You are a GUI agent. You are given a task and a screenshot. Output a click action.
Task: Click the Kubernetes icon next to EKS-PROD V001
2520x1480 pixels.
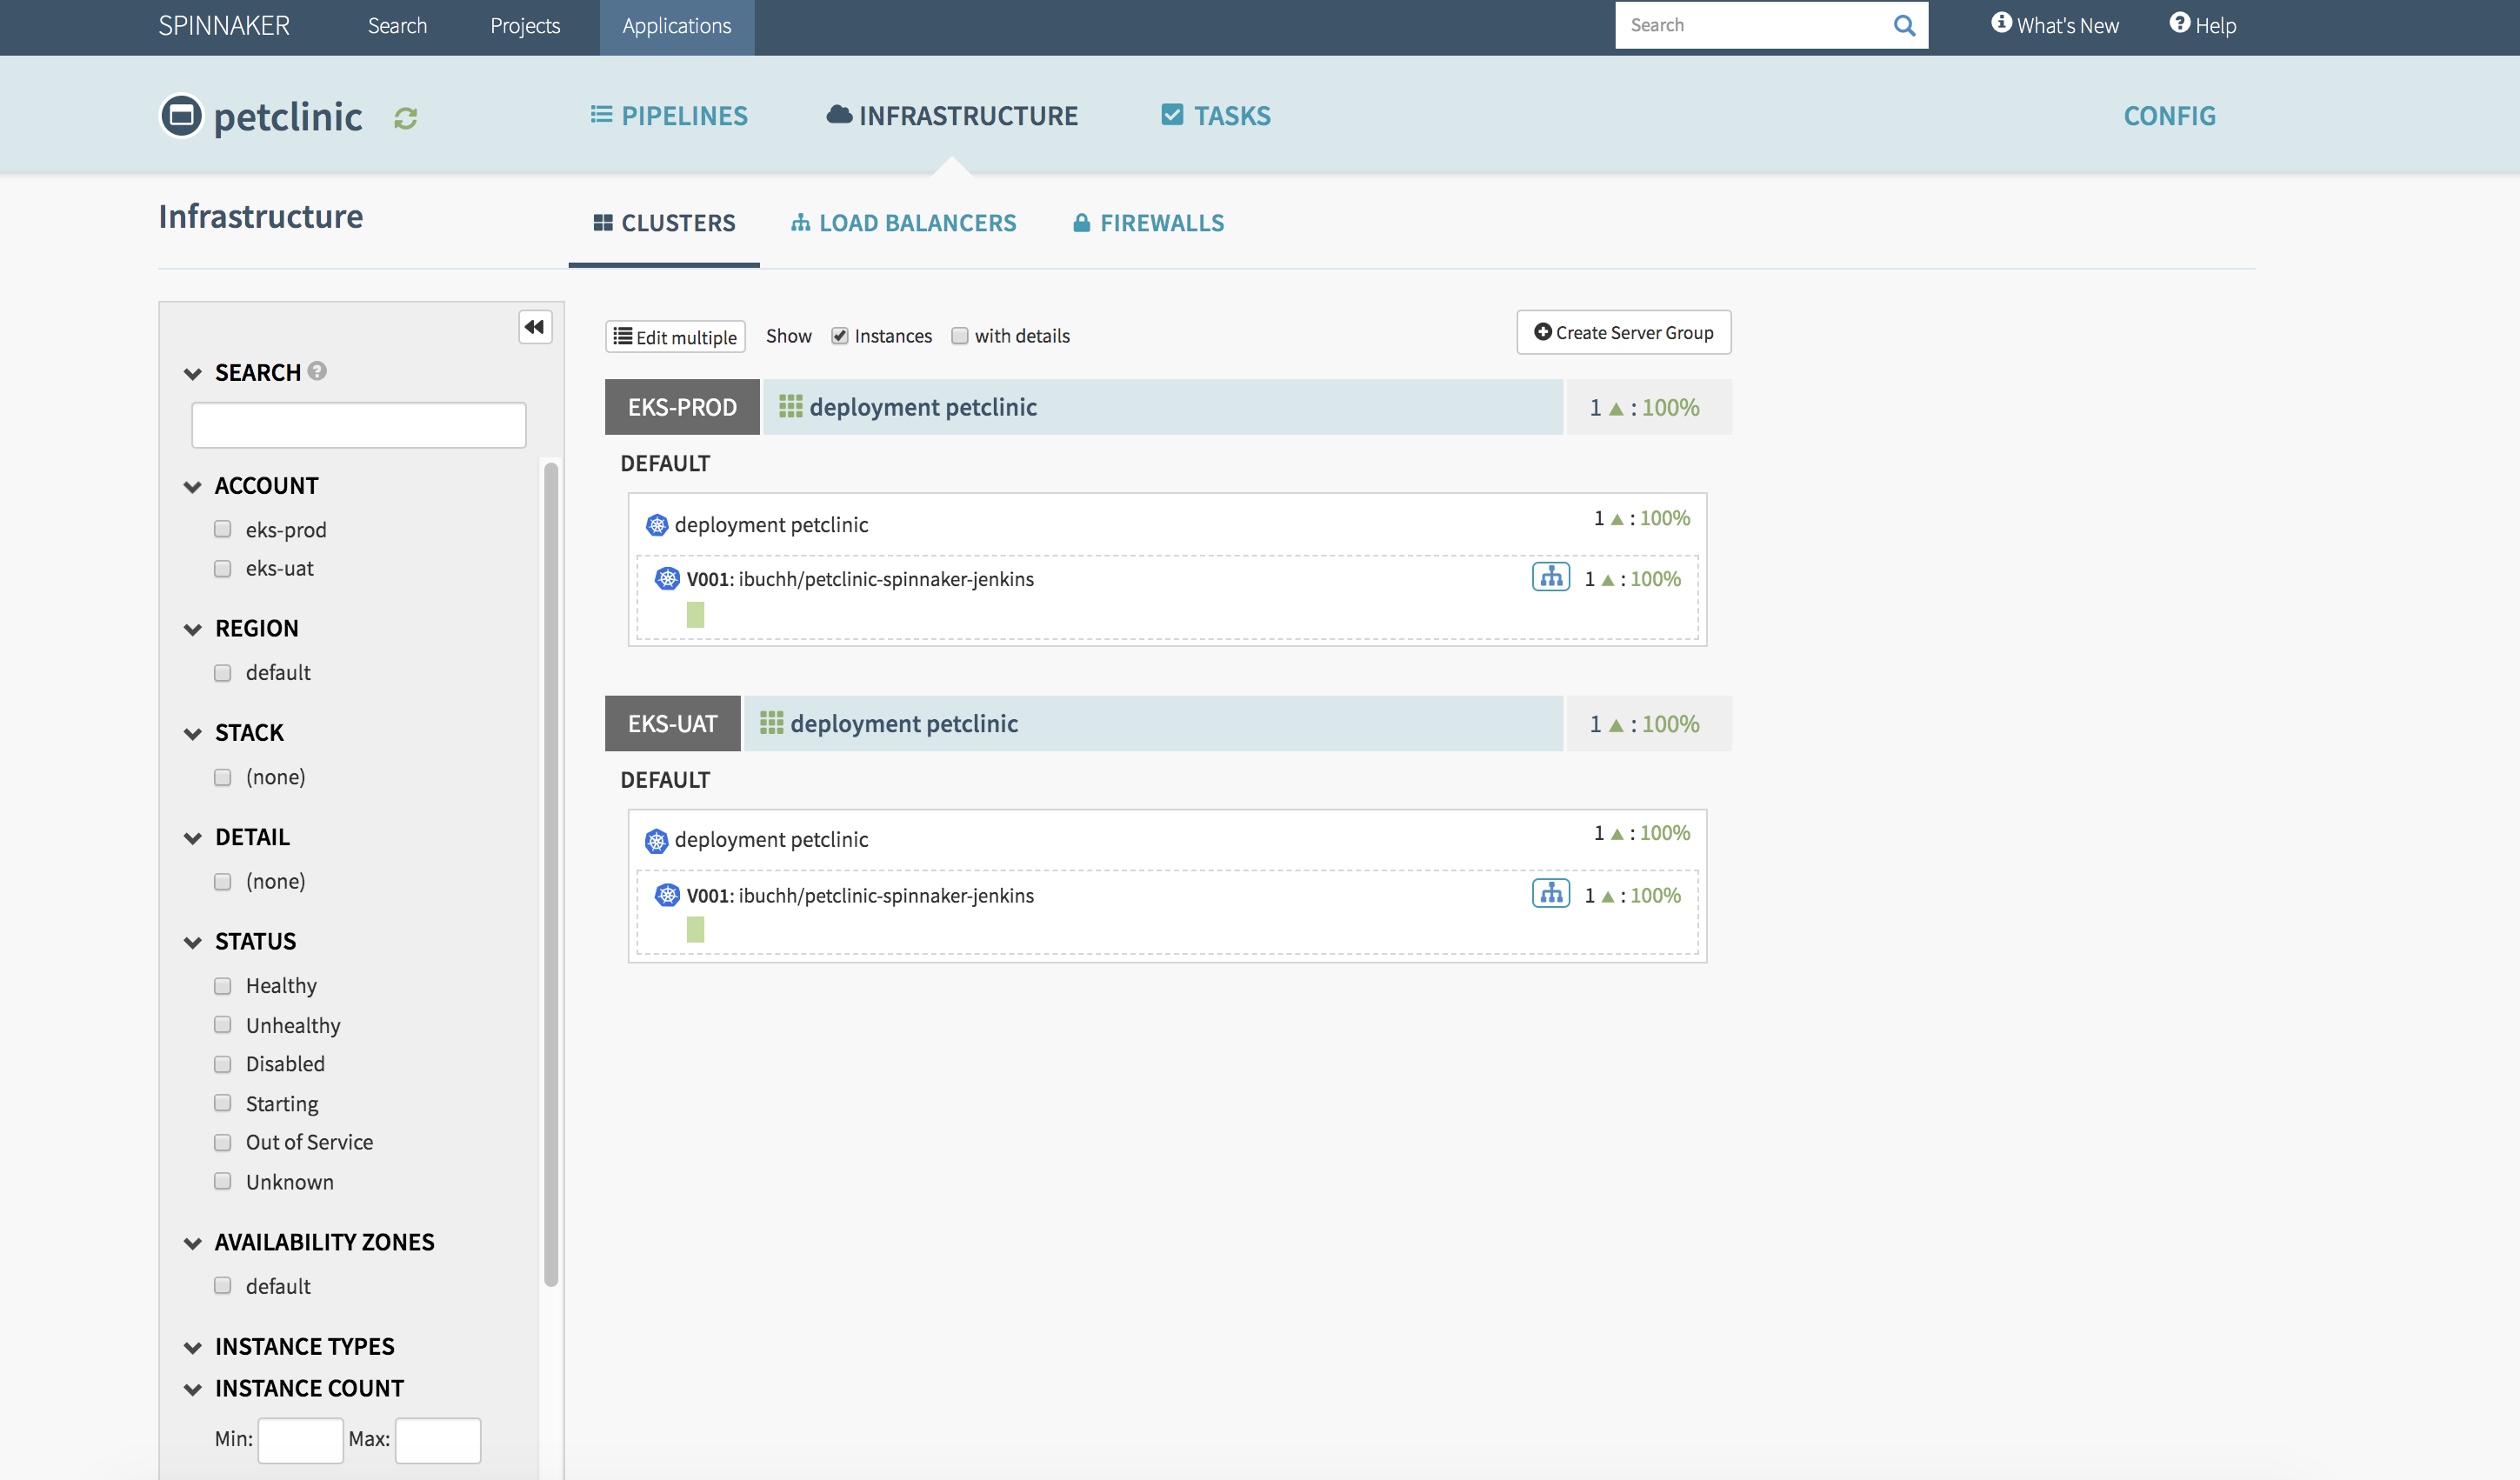point(667,578)
